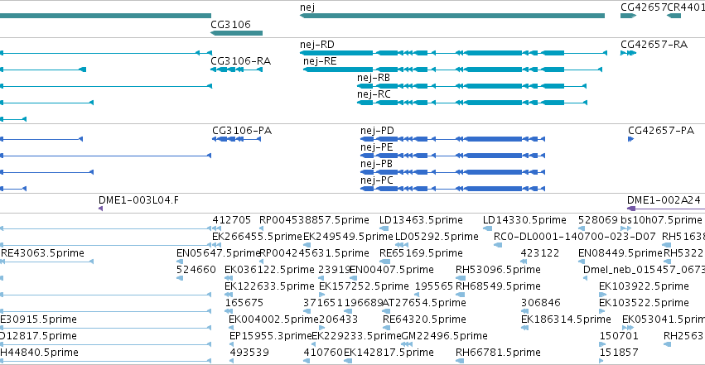The width and height of the screenshot is (705, 365).
Task: Select the GM22496.5prime EST
Action: (x=444, y=336)
